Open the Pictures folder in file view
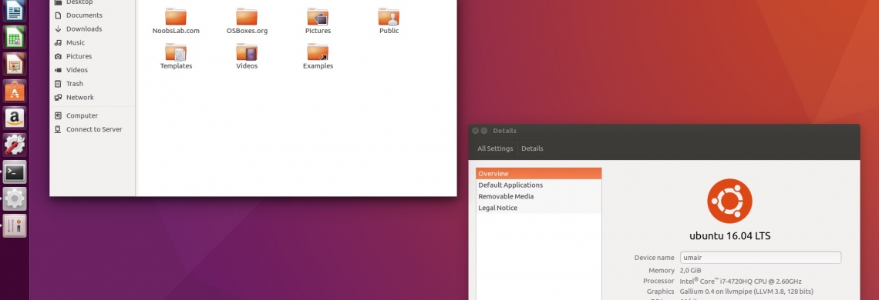Viewport: 879px width, 300px height. 318,22
